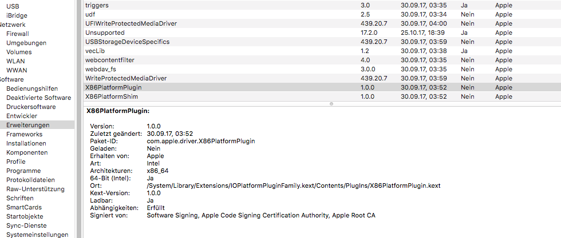
Task: Select Frameworks in the Software list
Action: pos(24,134)
